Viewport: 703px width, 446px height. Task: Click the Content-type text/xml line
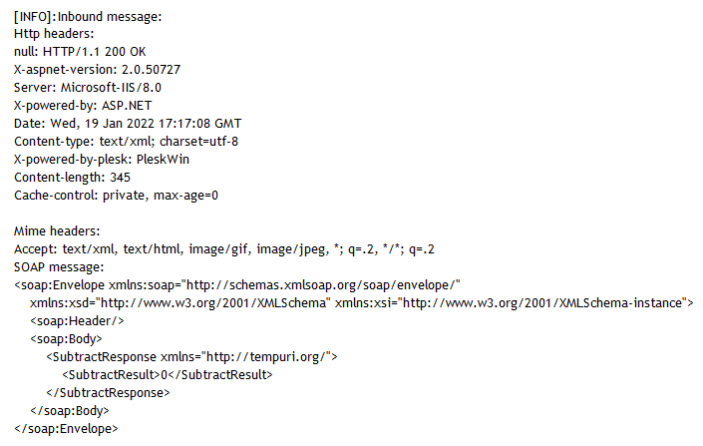point(126,142)
